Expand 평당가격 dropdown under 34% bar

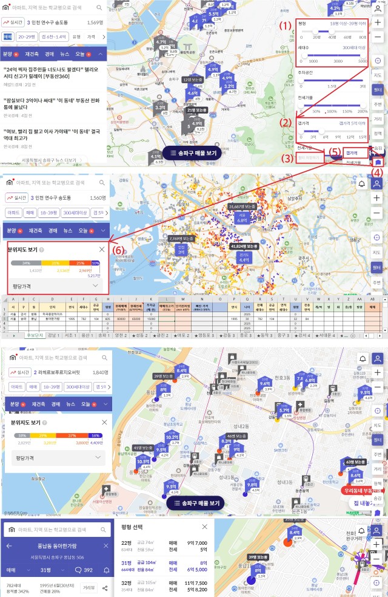click(55, 286)
